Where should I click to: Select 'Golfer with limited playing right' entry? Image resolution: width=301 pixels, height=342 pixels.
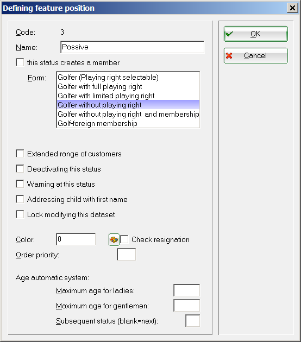click(x=128, y=96)
